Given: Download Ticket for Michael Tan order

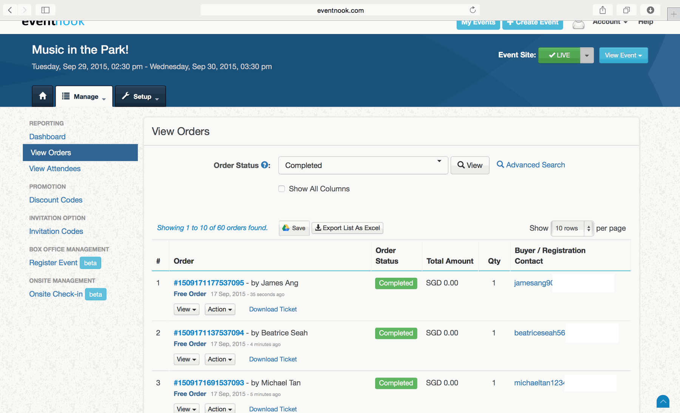Looking at the screenshot, I should 273,409.
